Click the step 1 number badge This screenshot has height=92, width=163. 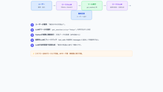click(x=32, y=25)
